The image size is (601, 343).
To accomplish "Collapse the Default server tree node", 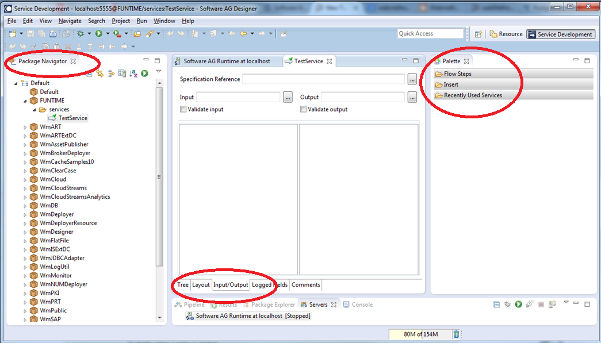I will click(x=16, y=83).
